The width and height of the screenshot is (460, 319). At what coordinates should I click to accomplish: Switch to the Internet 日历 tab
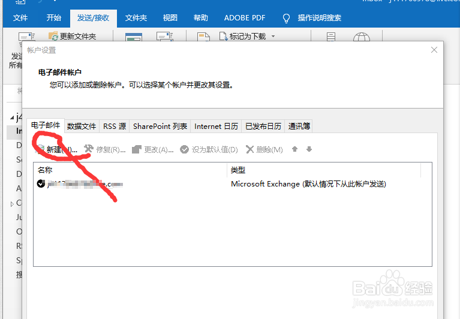tap(216, 127)
